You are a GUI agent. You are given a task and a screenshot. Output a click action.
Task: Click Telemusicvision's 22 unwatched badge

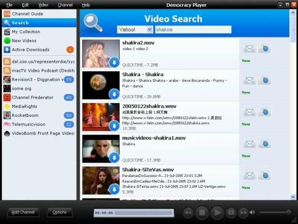[x=69, y=124]
